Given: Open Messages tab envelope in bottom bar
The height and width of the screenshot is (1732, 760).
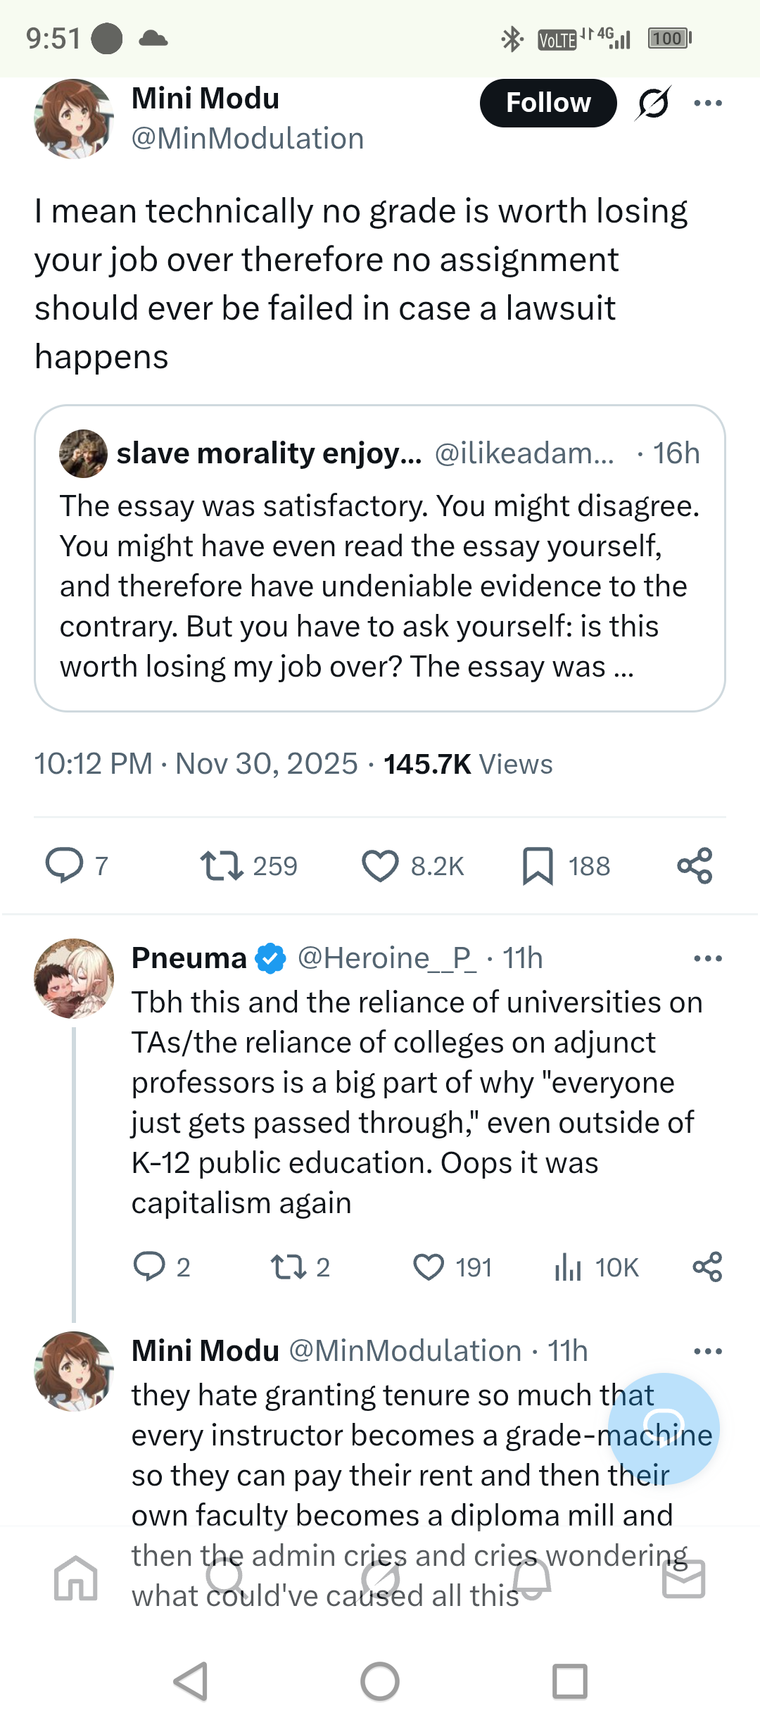Looking at the screenshot, I should click(x=684, y=1579).
